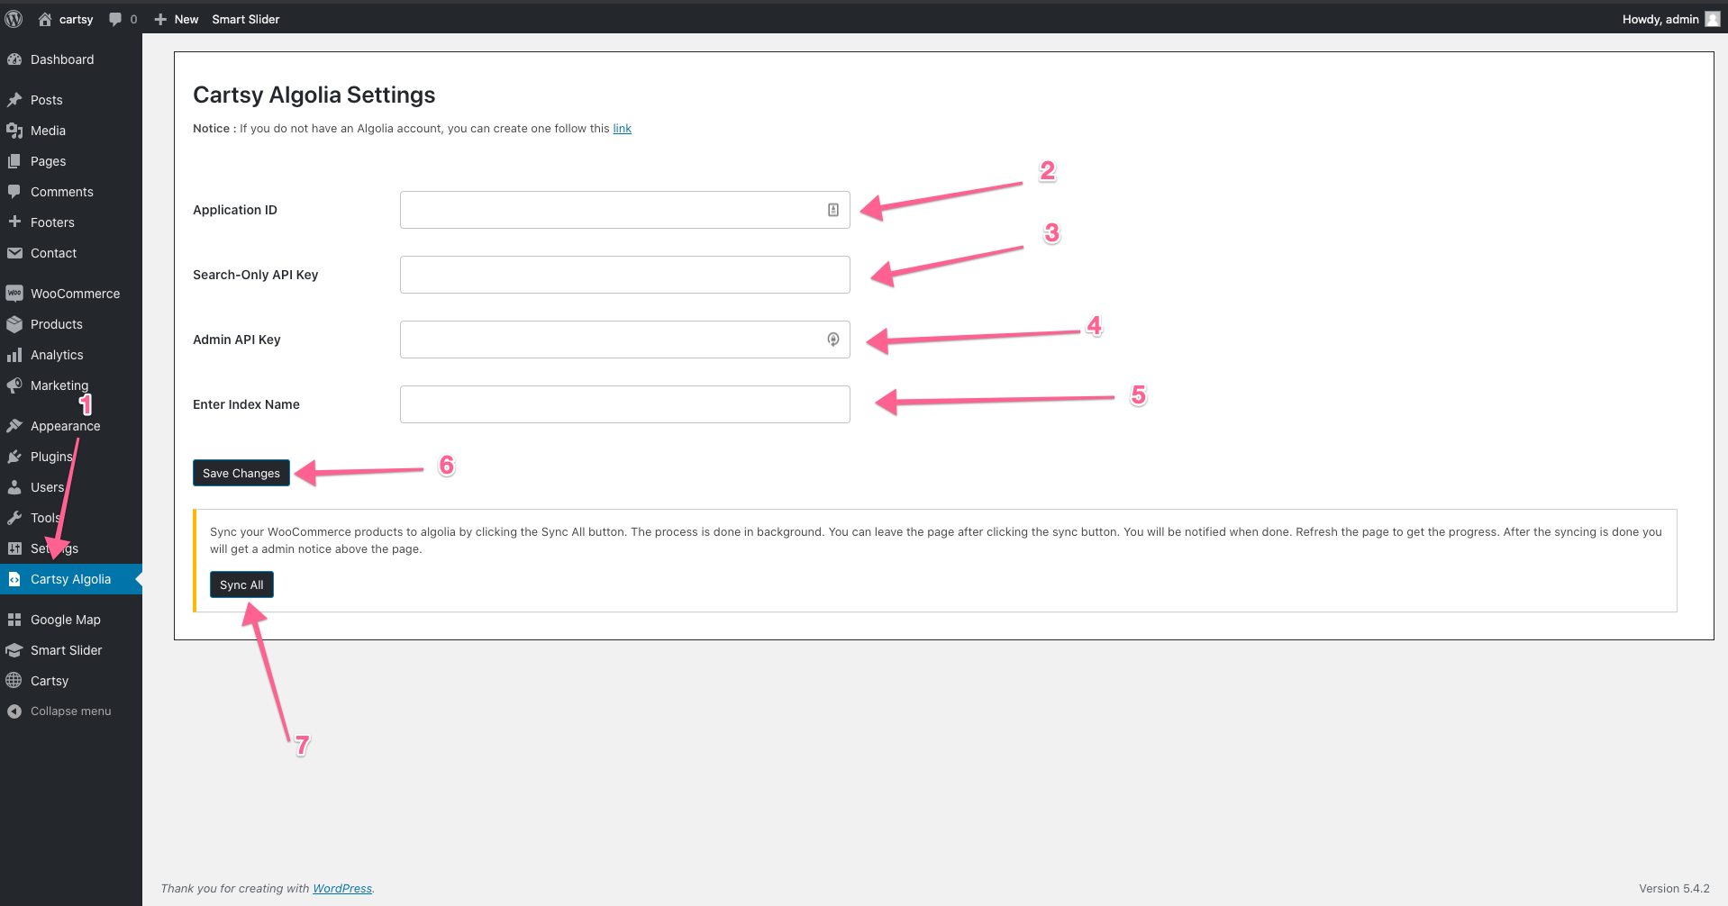Click the Analytics bar chart icon
This screenshot has width=1728, height=906.
[x=14, y=355]
